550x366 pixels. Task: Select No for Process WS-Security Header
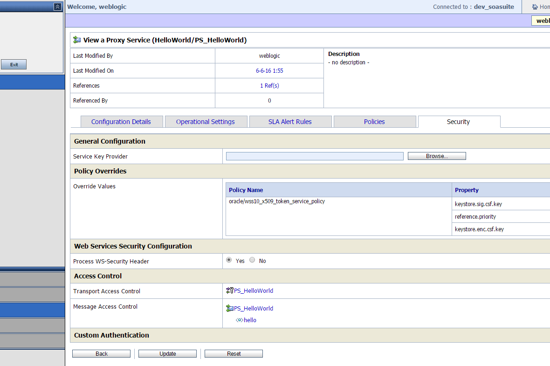[252, 260]
